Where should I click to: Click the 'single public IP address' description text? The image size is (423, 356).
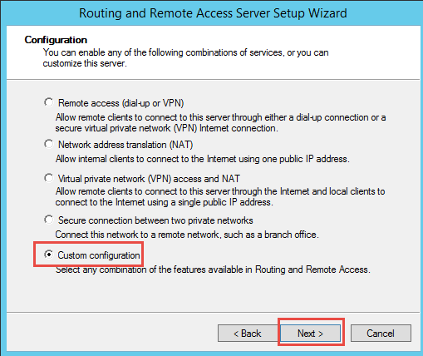tap(220, 196)
